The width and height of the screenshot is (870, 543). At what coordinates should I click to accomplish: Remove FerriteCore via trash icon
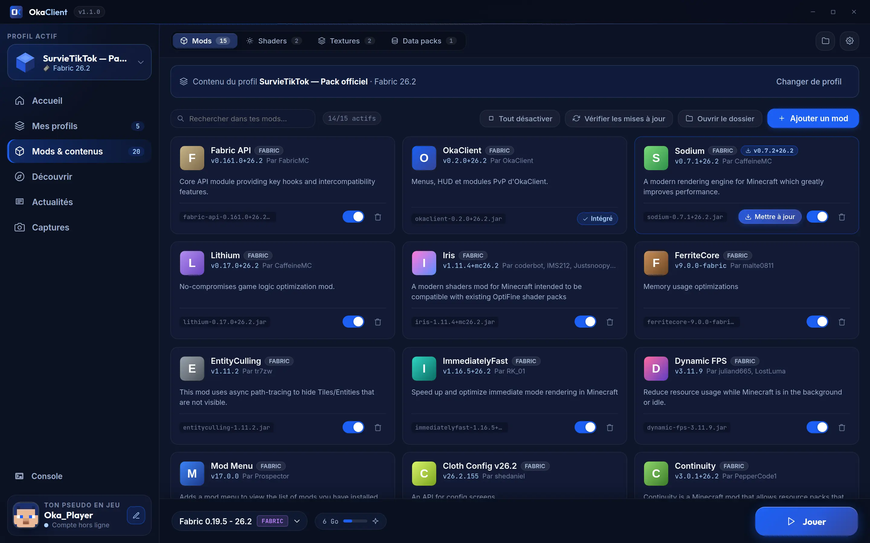[842, 322]
